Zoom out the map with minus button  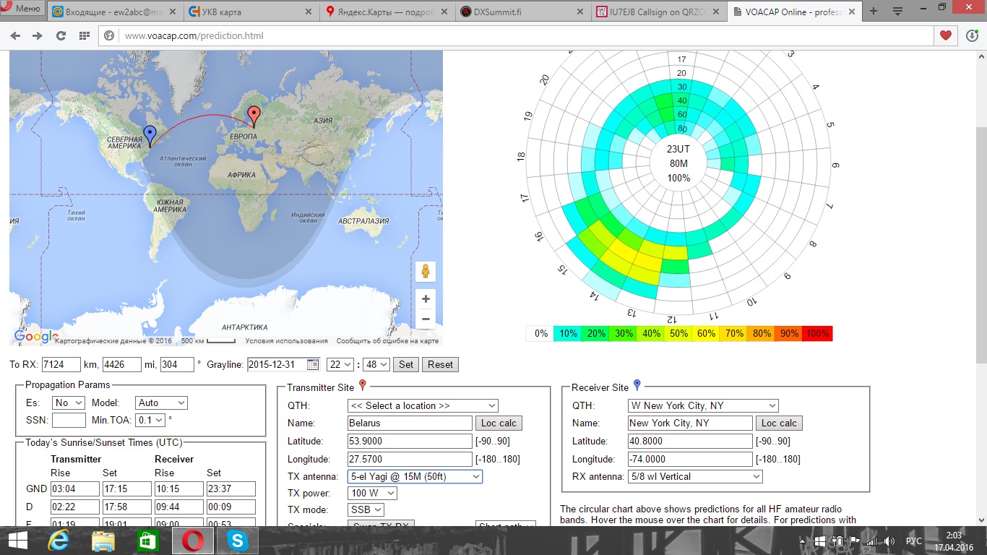(x=426, y=319)
